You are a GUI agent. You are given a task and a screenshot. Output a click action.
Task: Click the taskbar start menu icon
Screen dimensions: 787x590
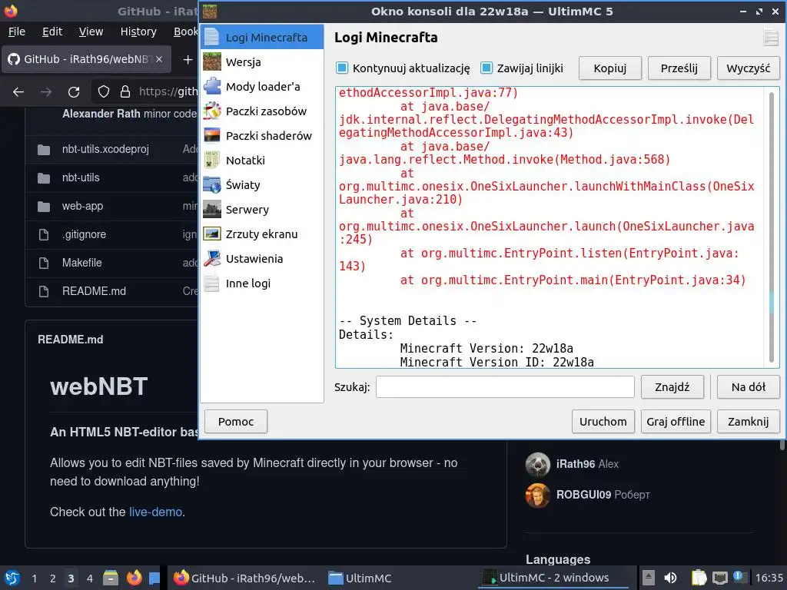(x=12, y=578)
